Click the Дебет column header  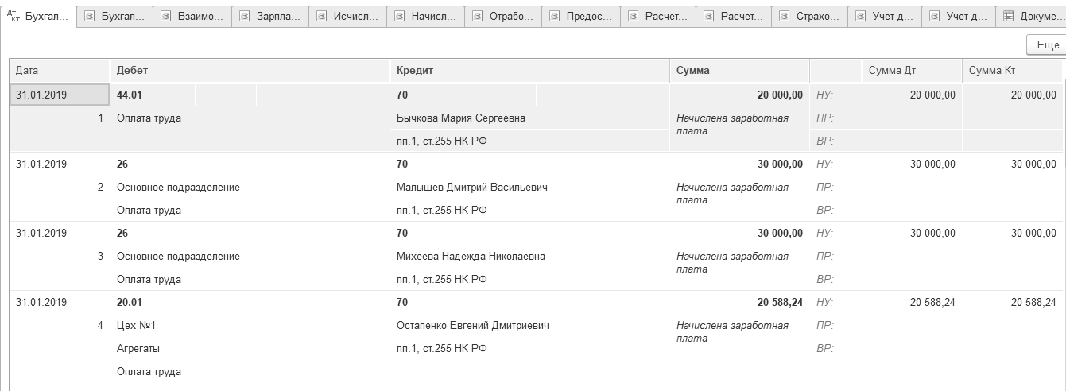249,71
